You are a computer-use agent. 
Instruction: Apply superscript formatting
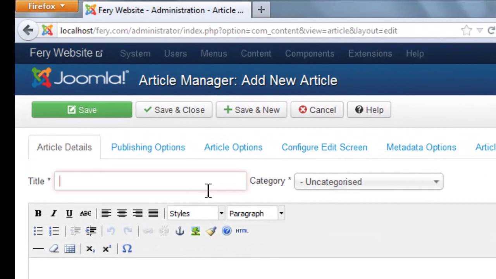(x=107, y=249)
